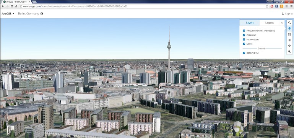
Task: Toggle the Layers panel stack icon
Action: 289,29
